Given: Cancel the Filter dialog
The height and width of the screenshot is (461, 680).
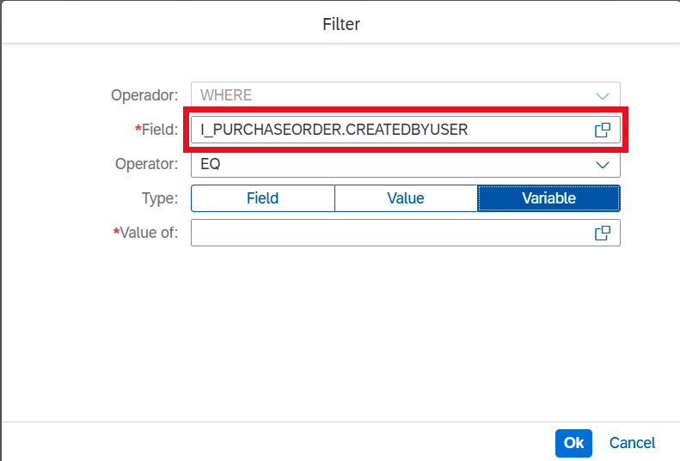Looking at the screenshot, I should pos(632,443).
